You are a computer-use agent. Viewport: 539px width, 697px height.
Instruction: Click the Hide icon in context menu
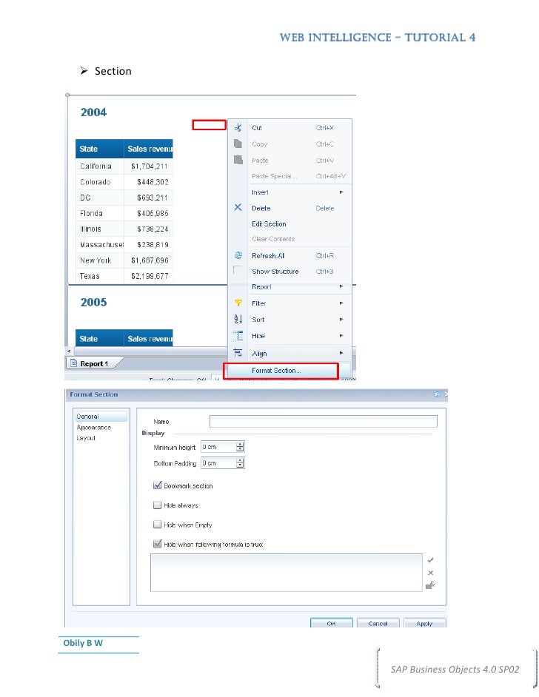coord(238,336)
